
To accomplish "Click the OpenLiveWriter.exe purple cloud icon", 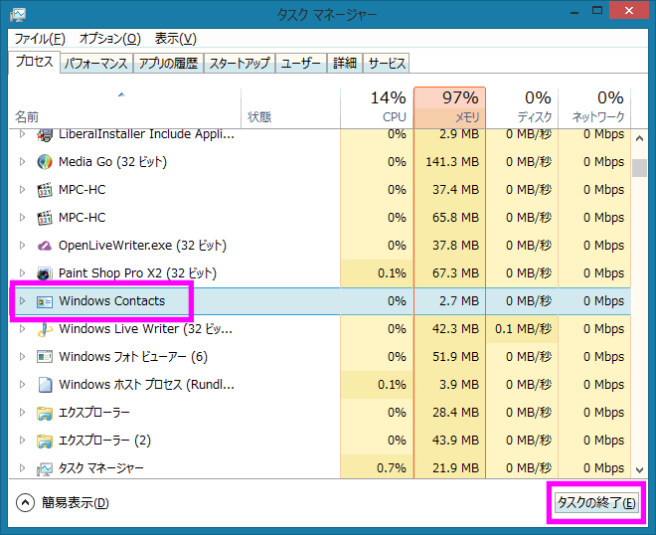I will (45, 245).
